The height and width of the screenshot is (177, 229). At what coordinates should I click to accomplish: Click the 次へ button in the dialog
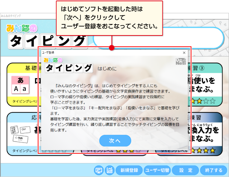coord(115,140)
